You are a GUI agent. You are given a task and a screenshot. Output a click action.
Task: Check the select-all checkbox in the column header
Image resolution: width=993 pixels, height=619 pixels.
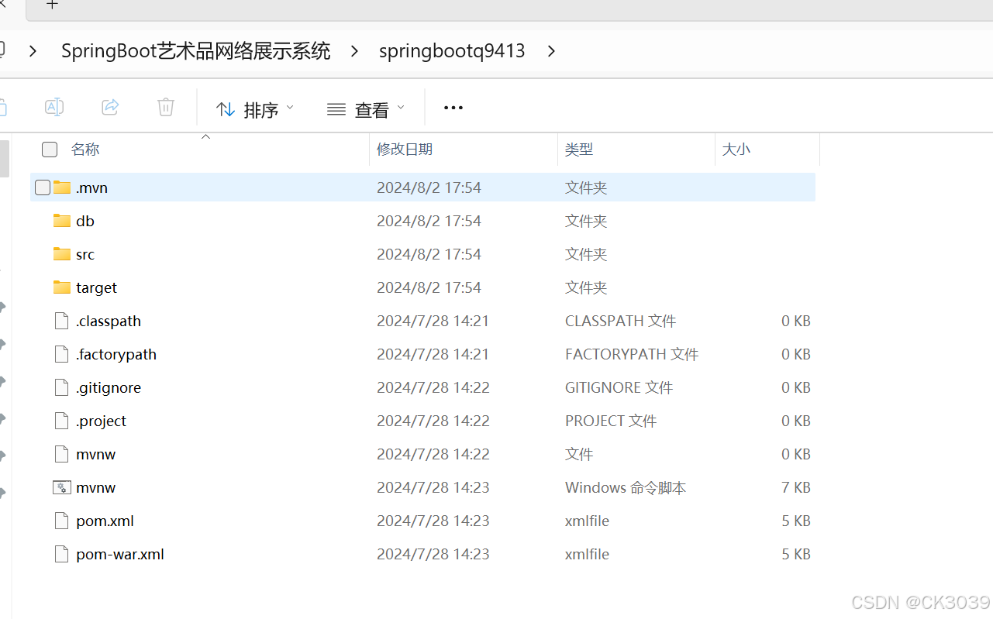pos(49,149)
